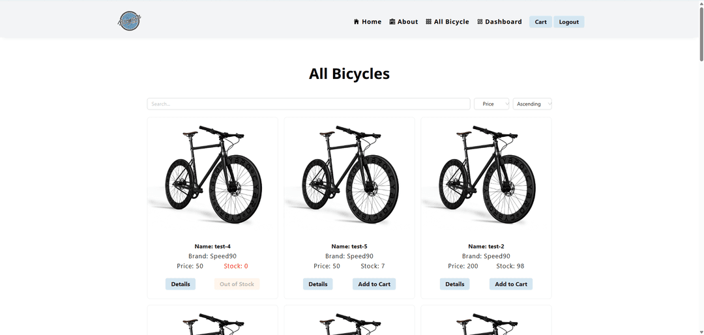Add test-5 bicycle to cart

pos(374,284)
